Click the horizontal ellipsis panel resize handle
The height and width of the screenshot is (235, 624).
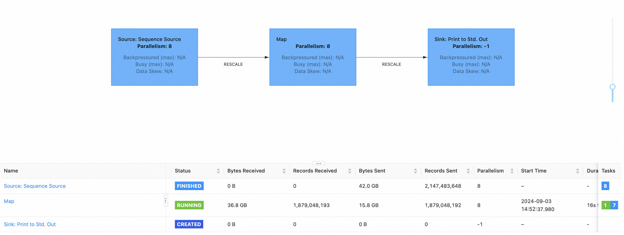pyautogui.click(x=319, y=163)
